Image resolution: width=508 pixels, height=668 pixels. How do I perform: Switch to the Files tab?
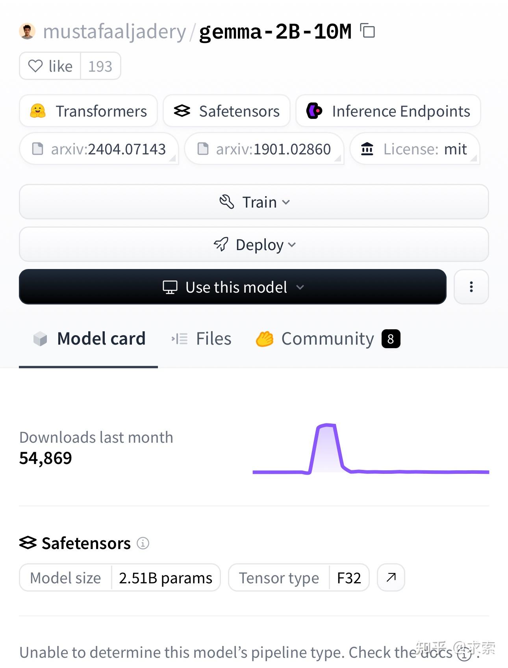point(202,339)
